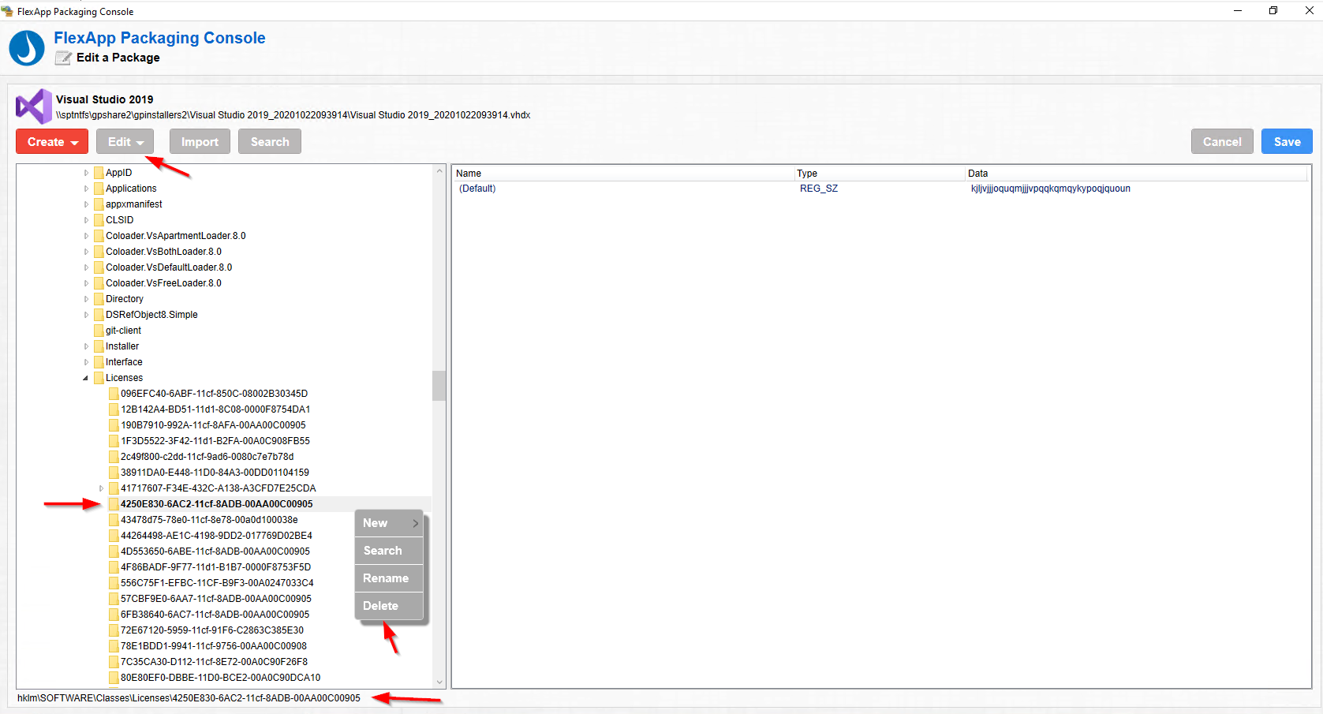1323x714 pixels.
Task: Click the AppID folder icon
Action: coord(99,173)
